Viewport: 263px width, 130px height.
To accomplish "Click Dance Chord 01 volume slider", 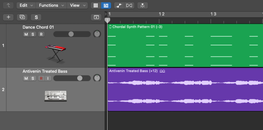I will point(72,34).
